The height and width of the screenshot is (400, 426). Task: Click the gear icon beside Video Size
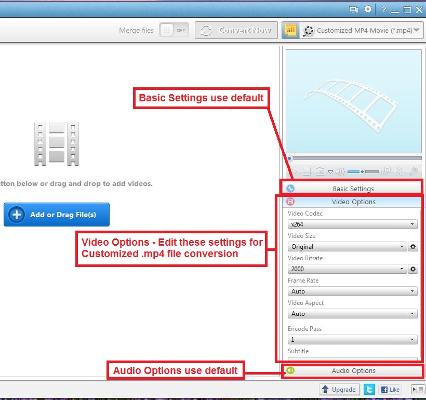(x=413, y=247)
